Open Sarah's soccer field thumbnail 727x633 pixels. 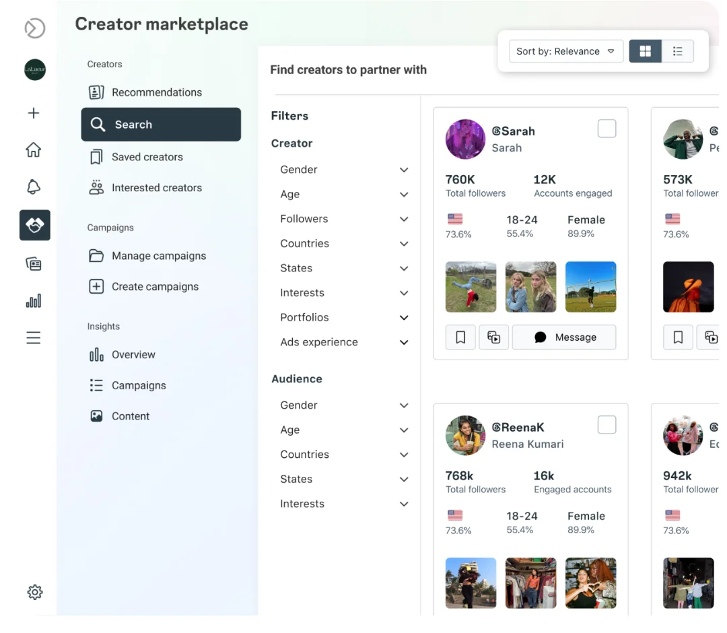tap(591, 287)
